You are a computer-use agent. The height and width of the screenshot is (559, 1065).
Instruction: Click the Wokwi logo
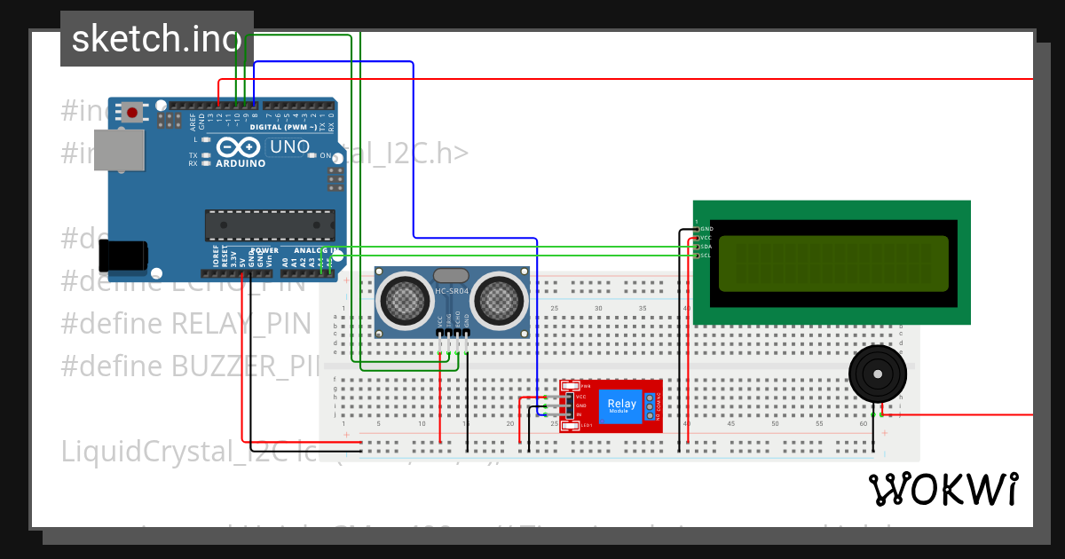(944, 487)
